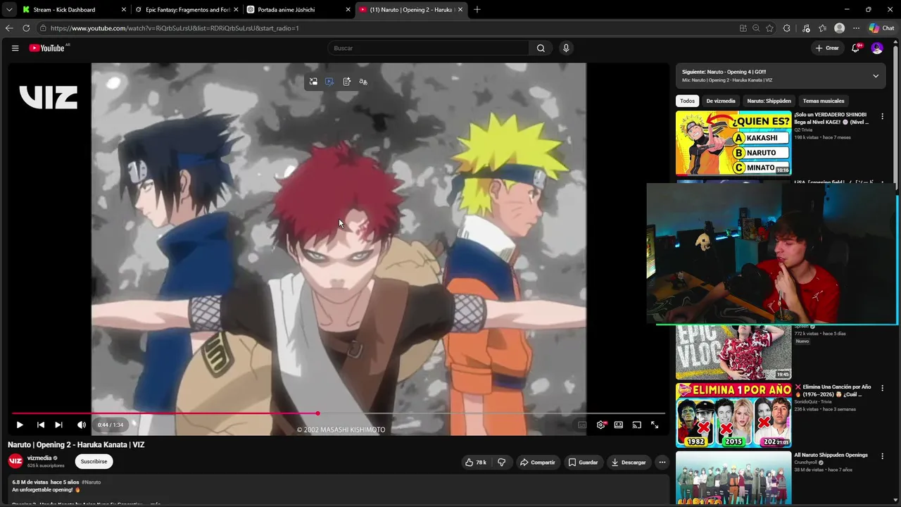
Task: Skip to the next video
Action: point(58,425)
